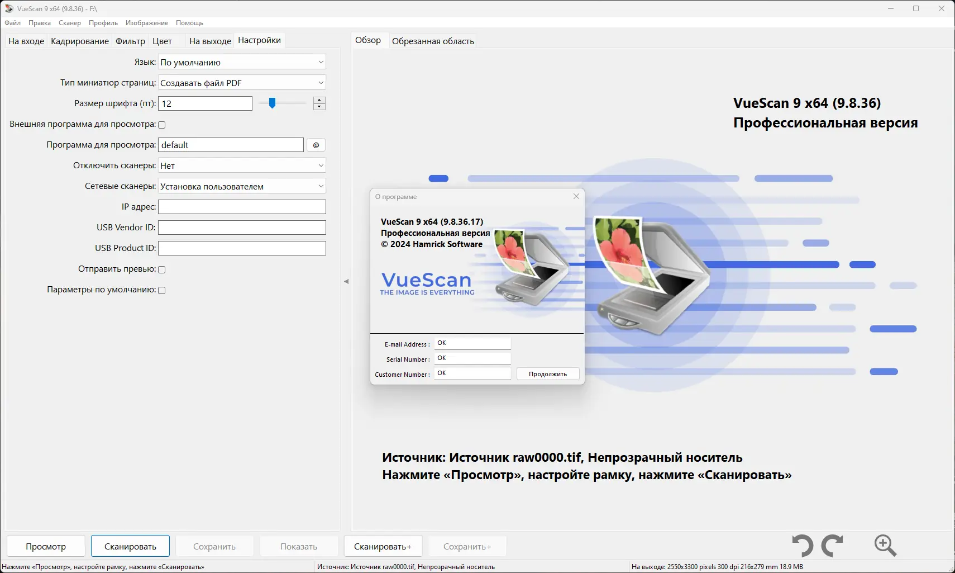955x573 pixels.
Task: Click the zoom in magnifier icon
Action: (885, 545)
